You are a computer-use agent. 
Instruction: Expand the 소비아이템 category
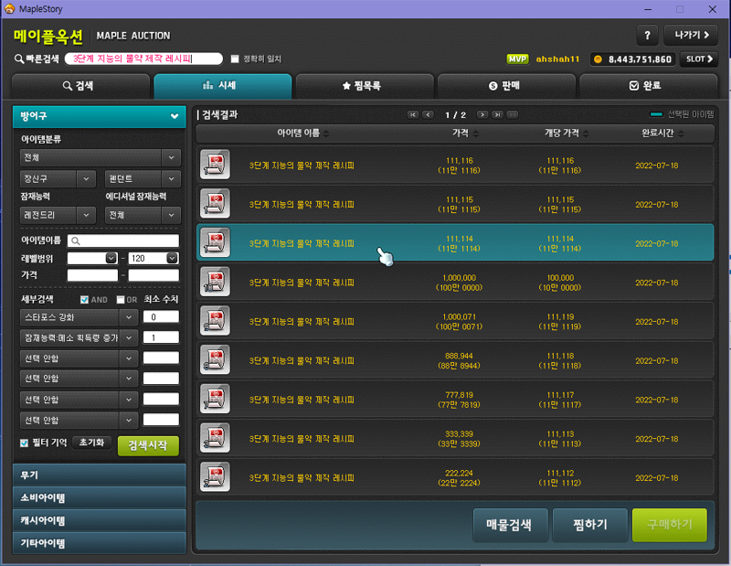(x=100, y=497)
